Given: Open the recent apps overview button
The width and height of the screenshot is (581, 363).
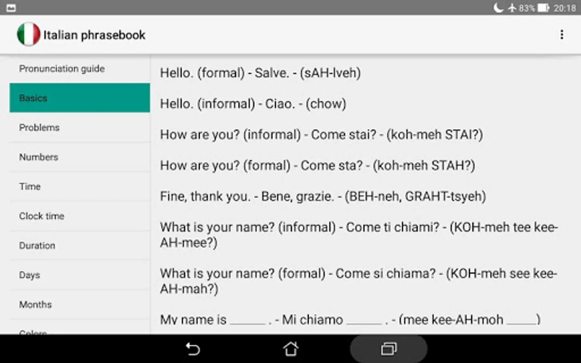Looking at the screenshot, I should (389, 349).
